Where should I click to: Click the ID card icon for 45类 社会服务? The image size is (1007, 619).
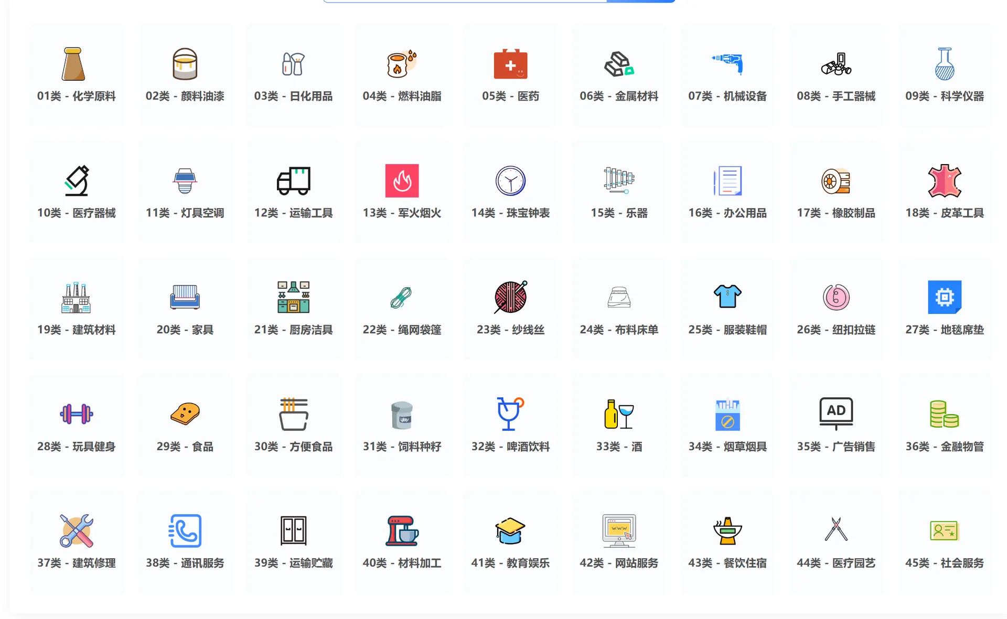(x=945, y=530)
